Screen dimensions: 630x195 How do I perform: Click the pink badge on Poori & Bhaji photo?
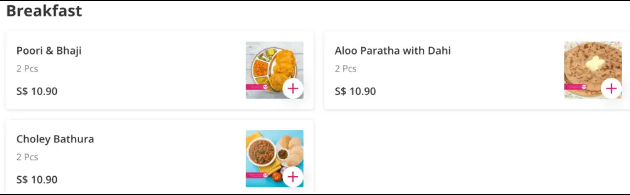click(257, 87)
